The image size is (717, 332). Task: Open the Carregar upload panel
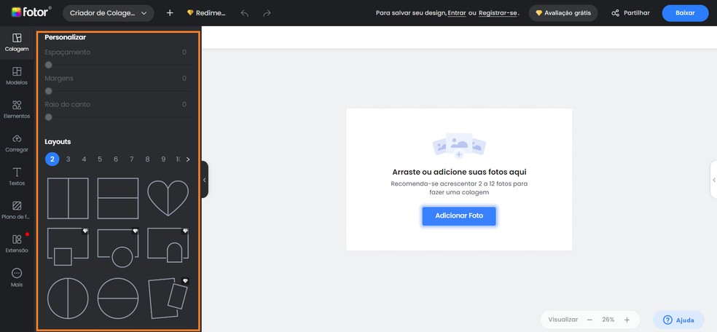pyautogui.click(x=17, y=143)
